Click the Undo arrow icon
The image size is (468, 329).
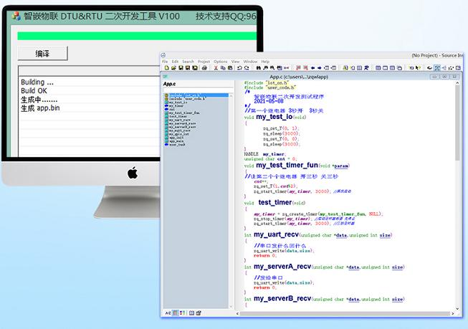[239, 68]
